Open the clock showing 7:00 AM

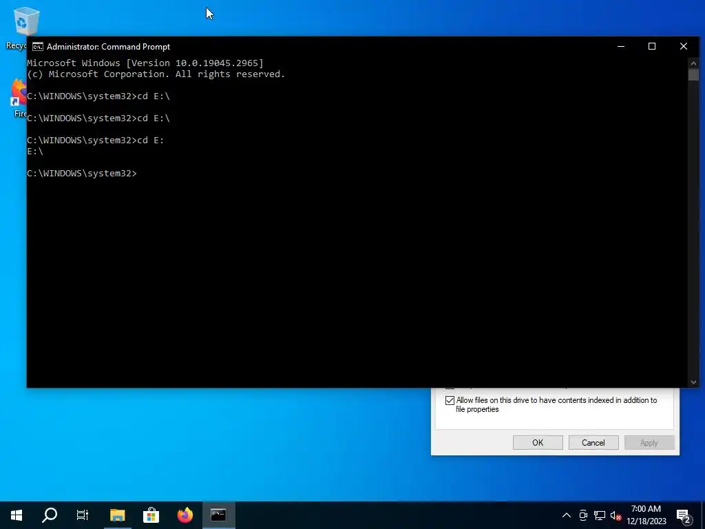(646, 515)
